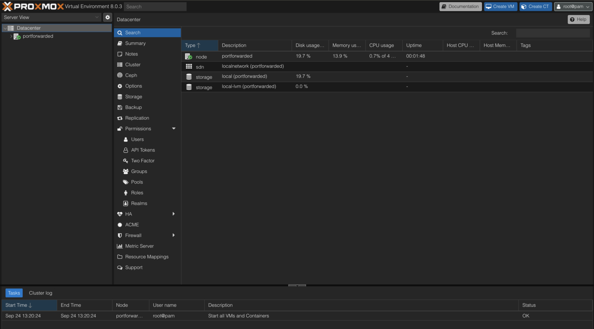Open the Documentation page

460,6
